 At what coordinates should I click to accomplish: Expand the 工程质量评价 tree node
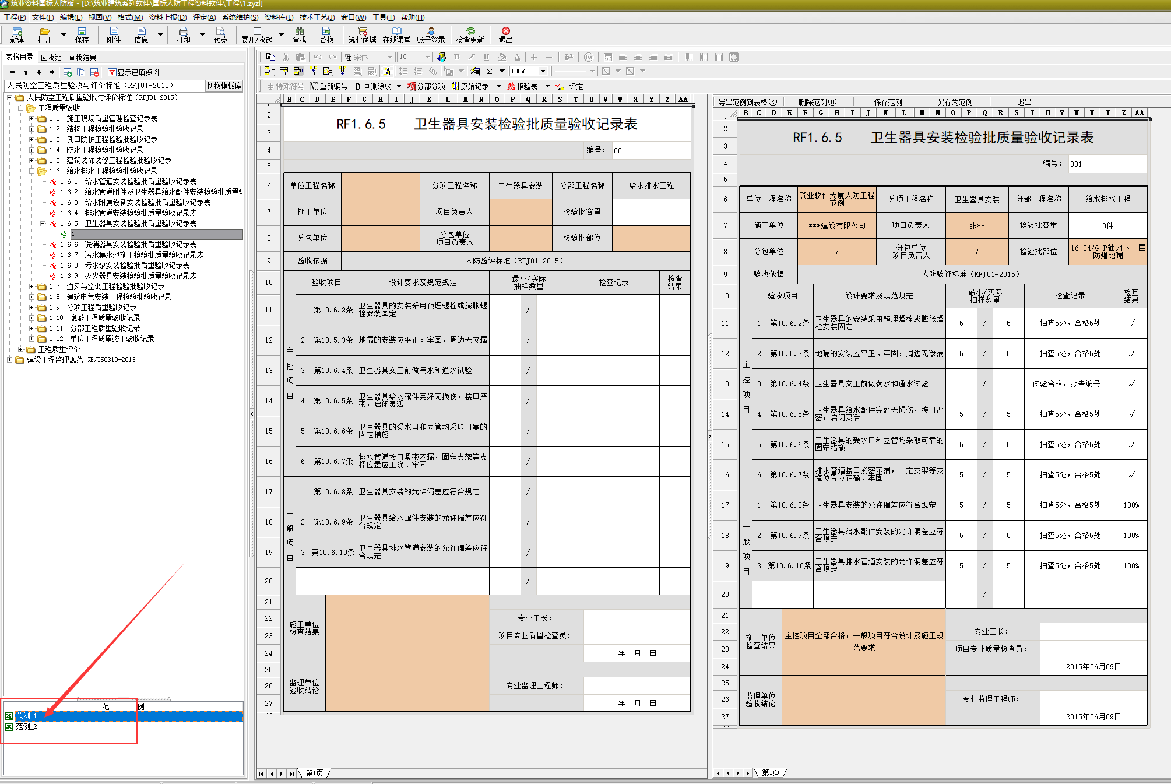click(x=21, y=349)
